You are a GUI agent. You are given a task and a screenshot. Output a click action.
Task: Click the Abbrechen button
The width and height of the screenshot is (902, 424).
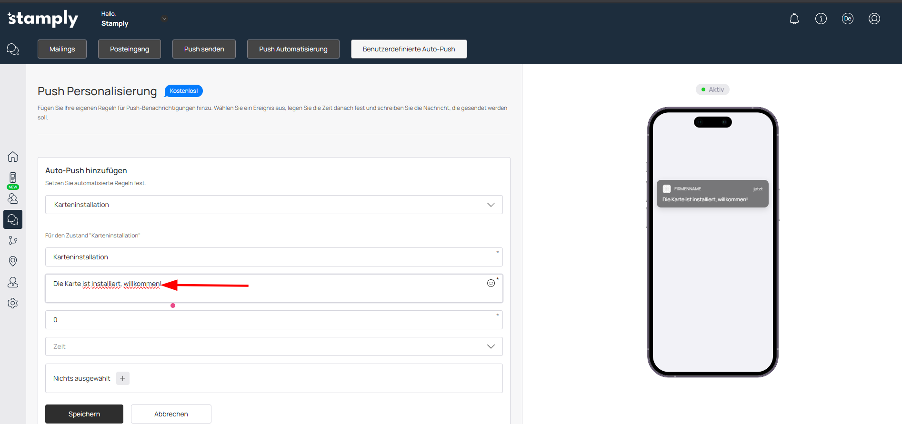coord(171,414)
